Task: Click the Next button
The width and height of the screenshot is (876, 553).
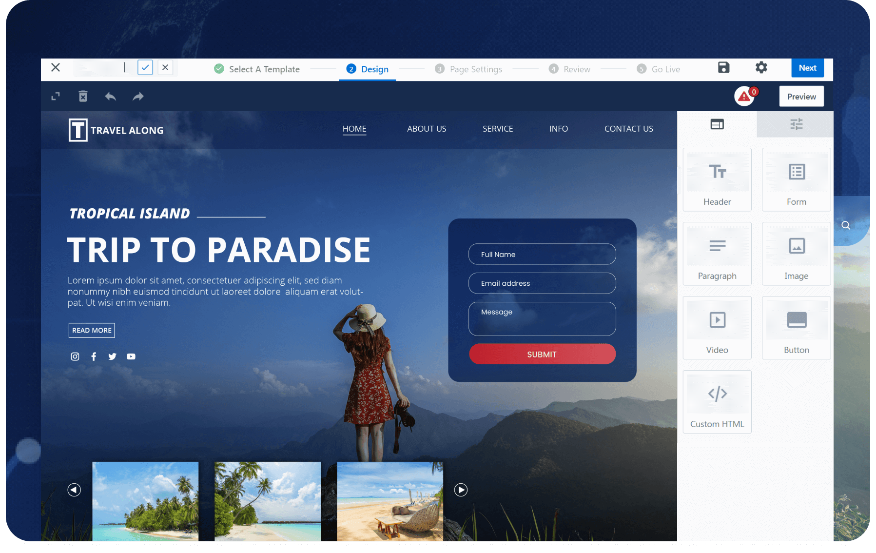Action: 807,68
